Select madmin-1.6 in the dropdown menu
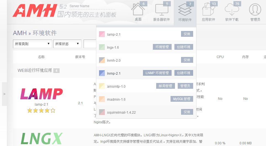266x146 pixels. click(x=116, y=99)
